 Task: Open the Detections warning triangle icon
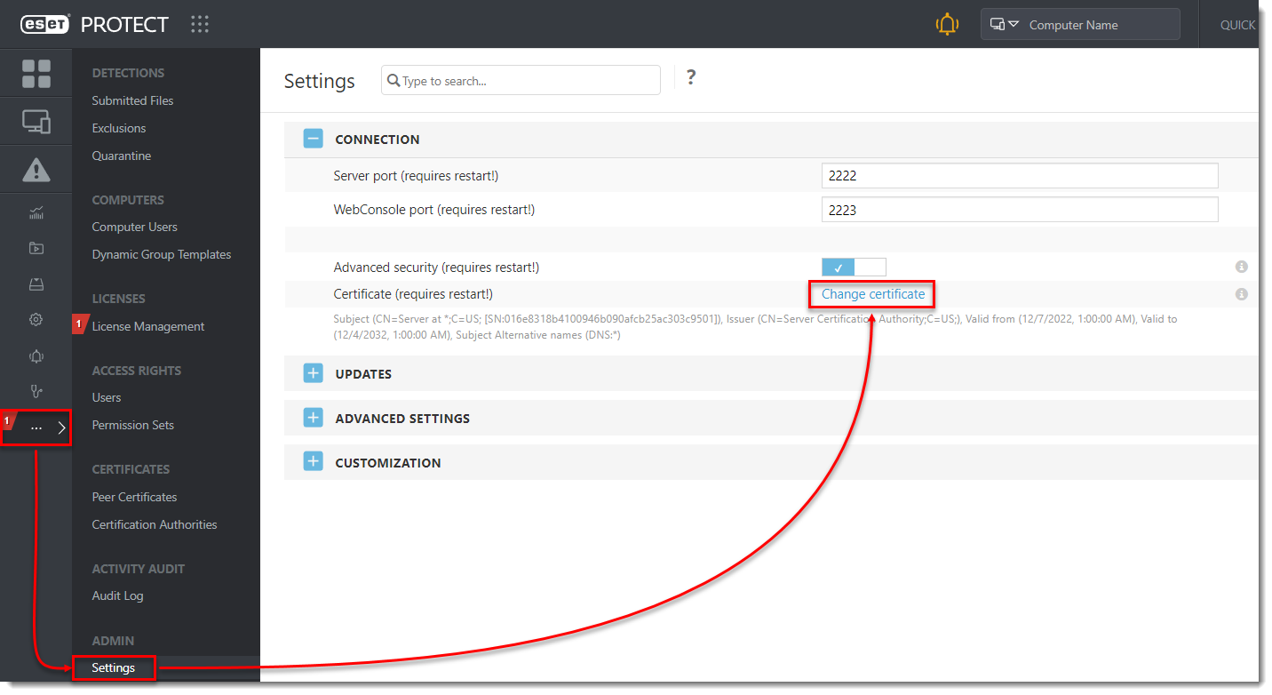coord(36,169)
